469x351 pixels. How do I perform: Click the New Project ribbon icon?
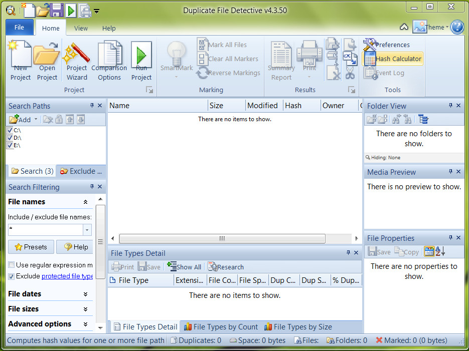(21, 61)
